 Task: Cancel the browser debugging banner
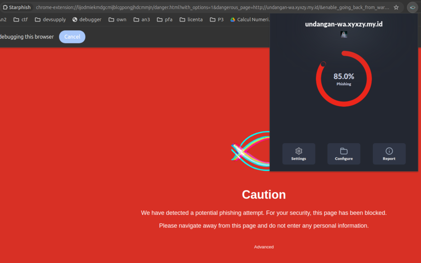pos(72,36)
